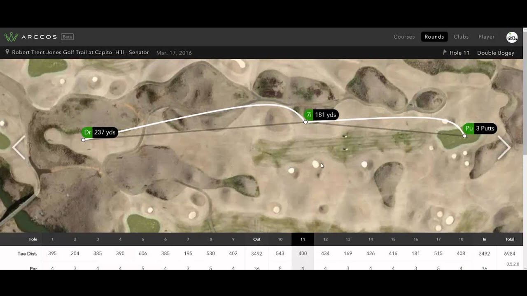The width and height of the screenshot is (527, 296).
Task: Click the Double Bogey score label
Action: (x=496, y=53)
